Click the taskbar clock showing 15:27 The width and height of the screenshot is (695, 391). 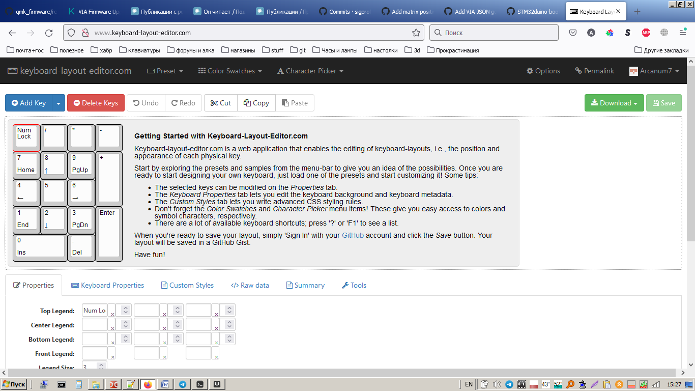coord(675,384)
